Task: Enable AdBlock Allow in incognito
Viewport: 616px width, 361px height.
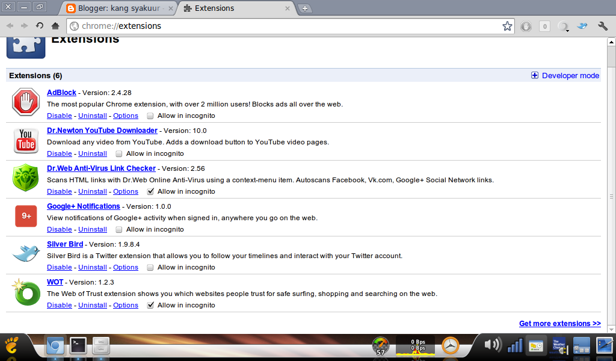Action: (150, 116)
